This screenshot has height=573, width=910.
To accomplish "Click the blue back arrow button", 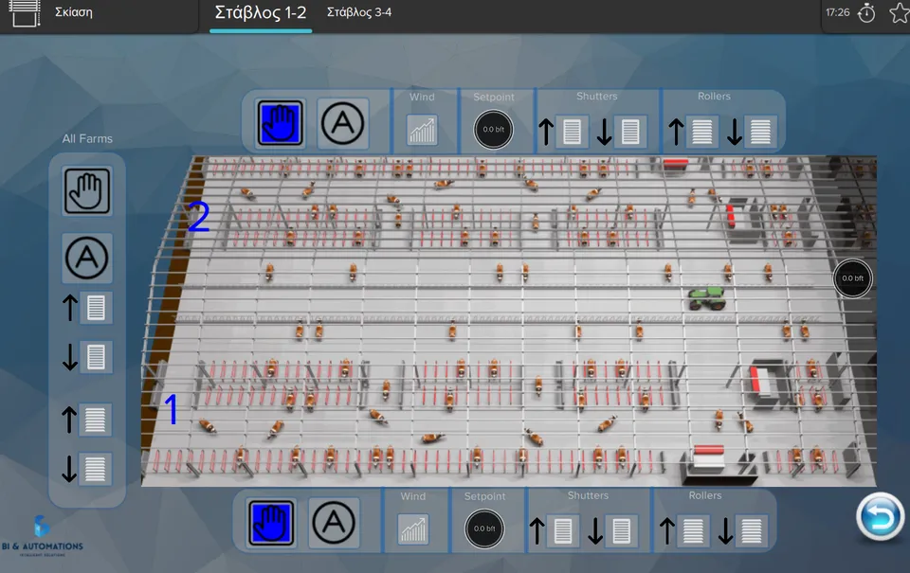I will point(880,516).
